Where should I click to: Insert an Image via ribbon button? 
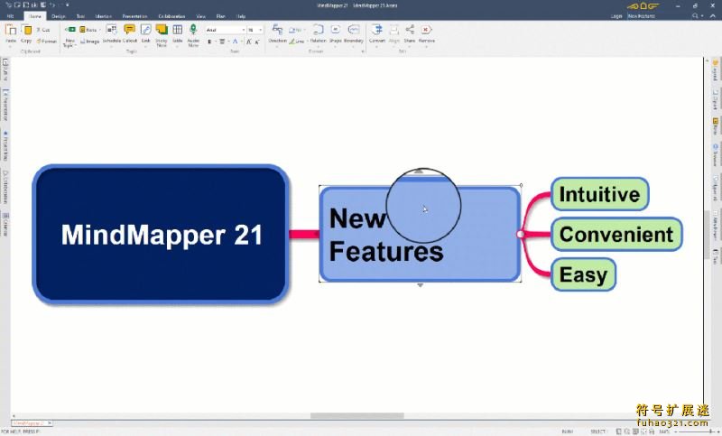click(x=89, y=41)
